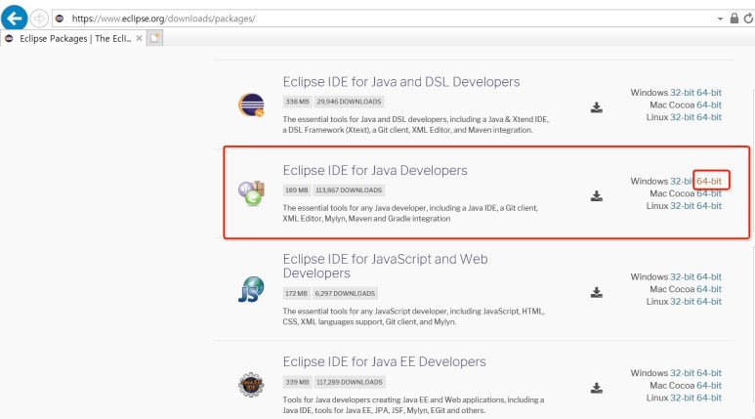755x419 pixels.
Task: Open Eclipse IDE for Java Developers title
Action: point(375,171)
